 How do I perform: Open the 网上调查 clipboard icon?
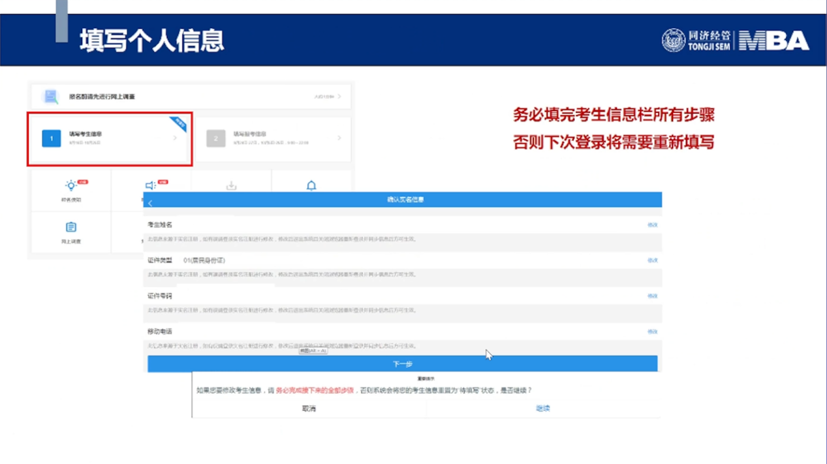click(x=71, y=227)
